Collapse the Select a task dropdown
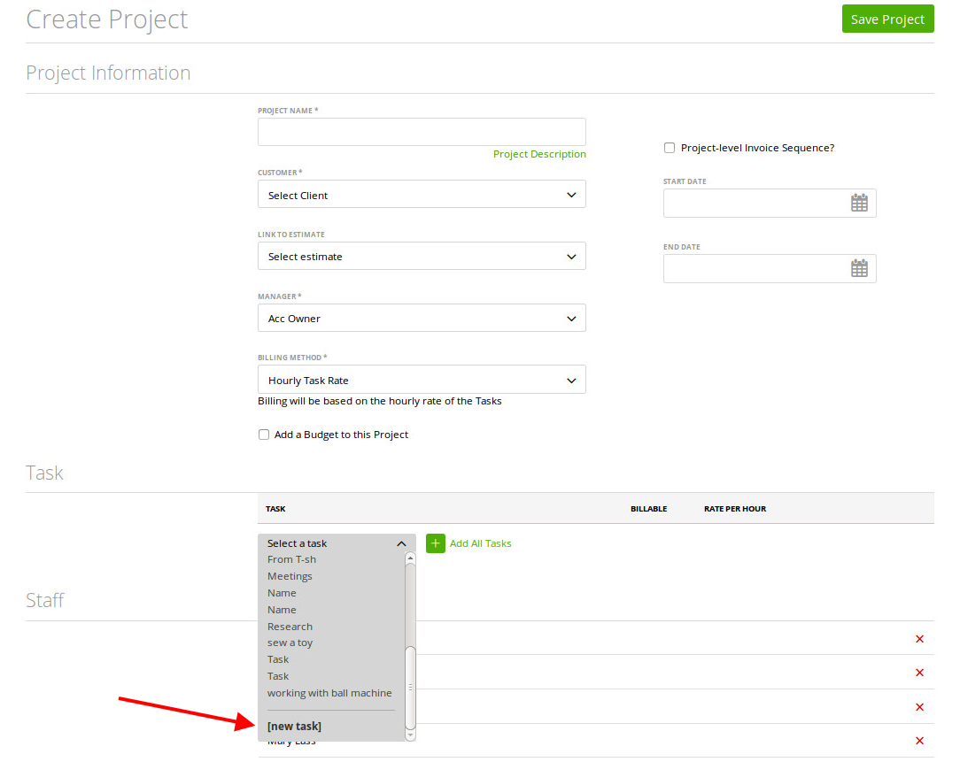The height and width of the screenshot is (762, 960). coord(337,543)
